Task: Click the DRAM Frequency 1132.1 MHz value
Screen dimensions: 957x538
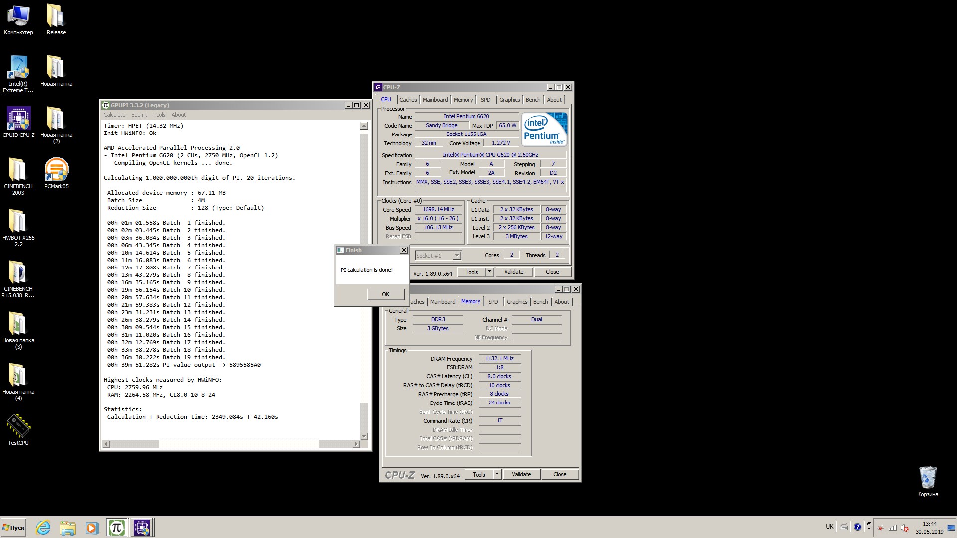Action: pyautogui.click(x=499, y=358)
